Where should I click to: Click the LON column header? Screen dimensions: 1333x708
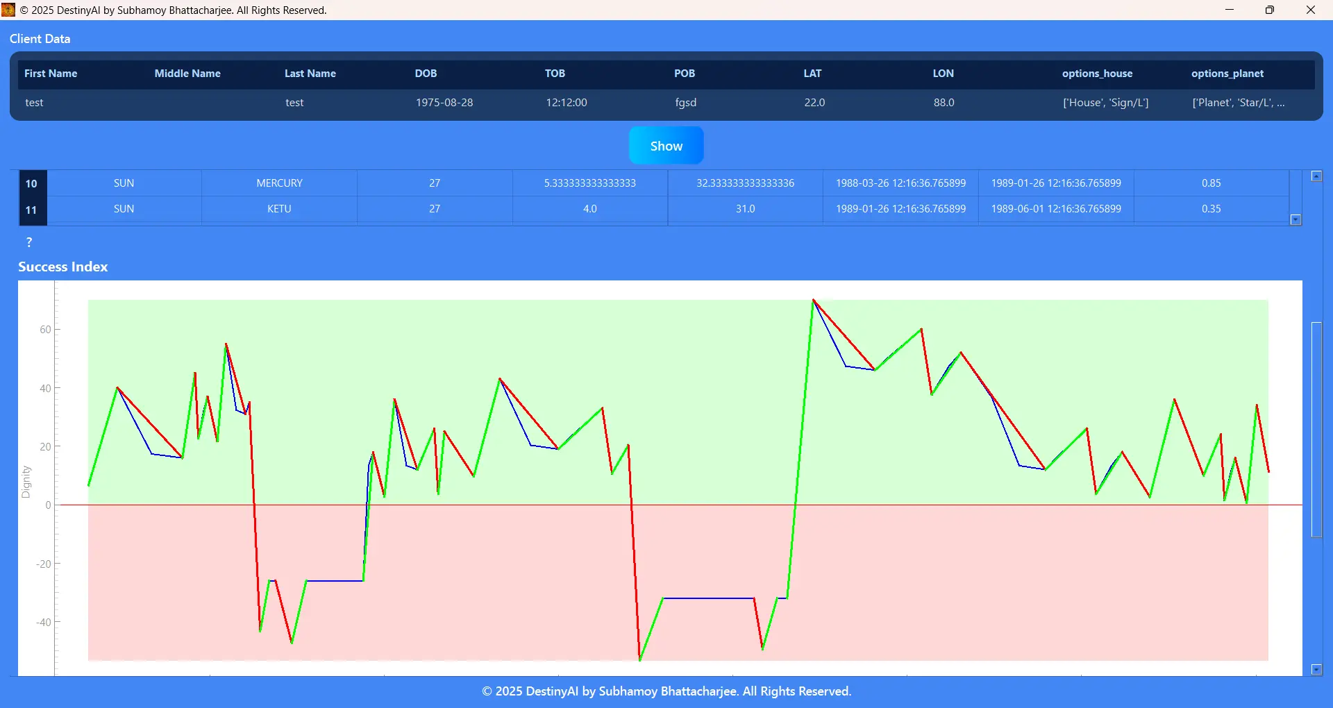(944, 73)
